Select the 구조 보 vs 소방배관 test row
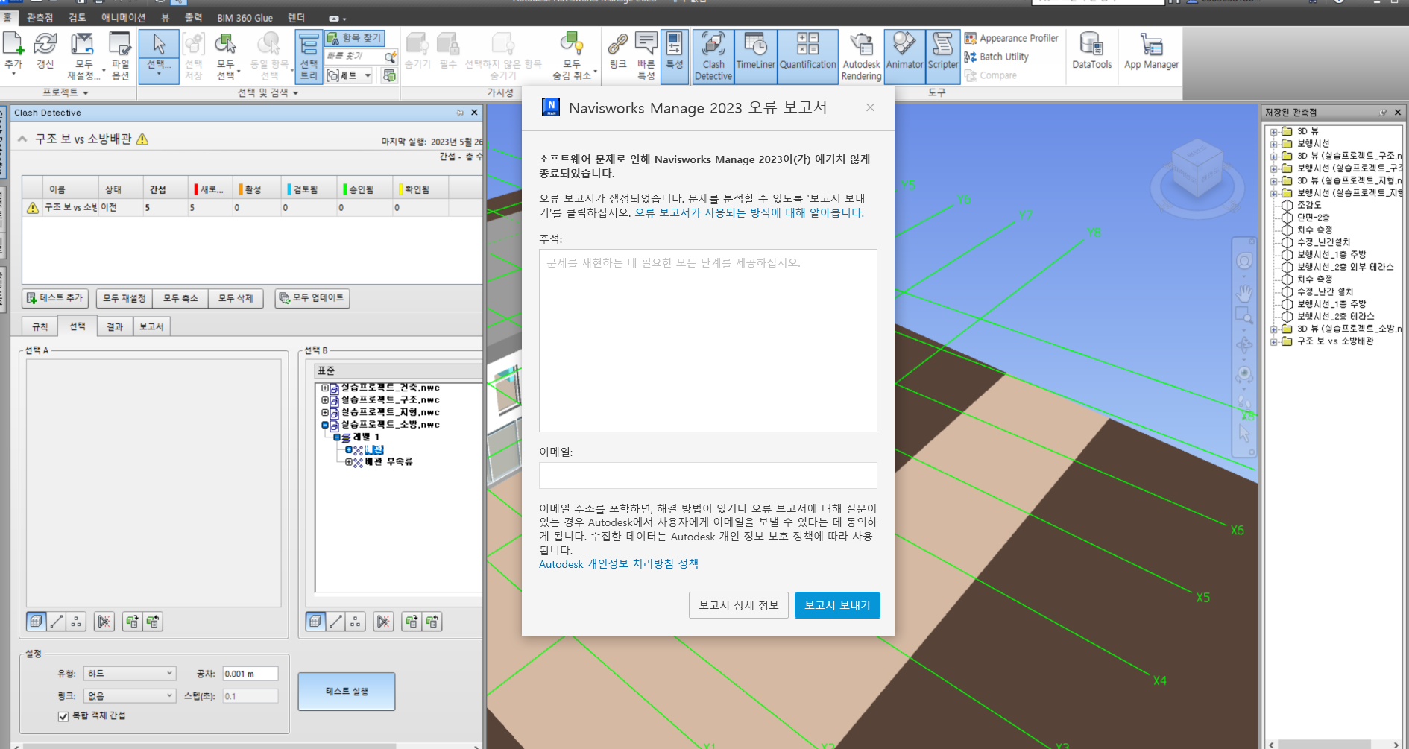Image resolution: width=1409 pixels, height=749 pixels. point(252,208)
